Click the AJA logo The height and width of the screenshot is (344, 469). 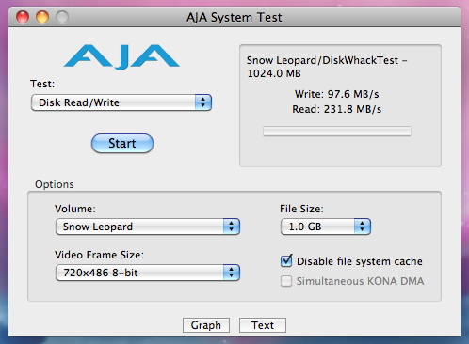(x=121, y=57)
